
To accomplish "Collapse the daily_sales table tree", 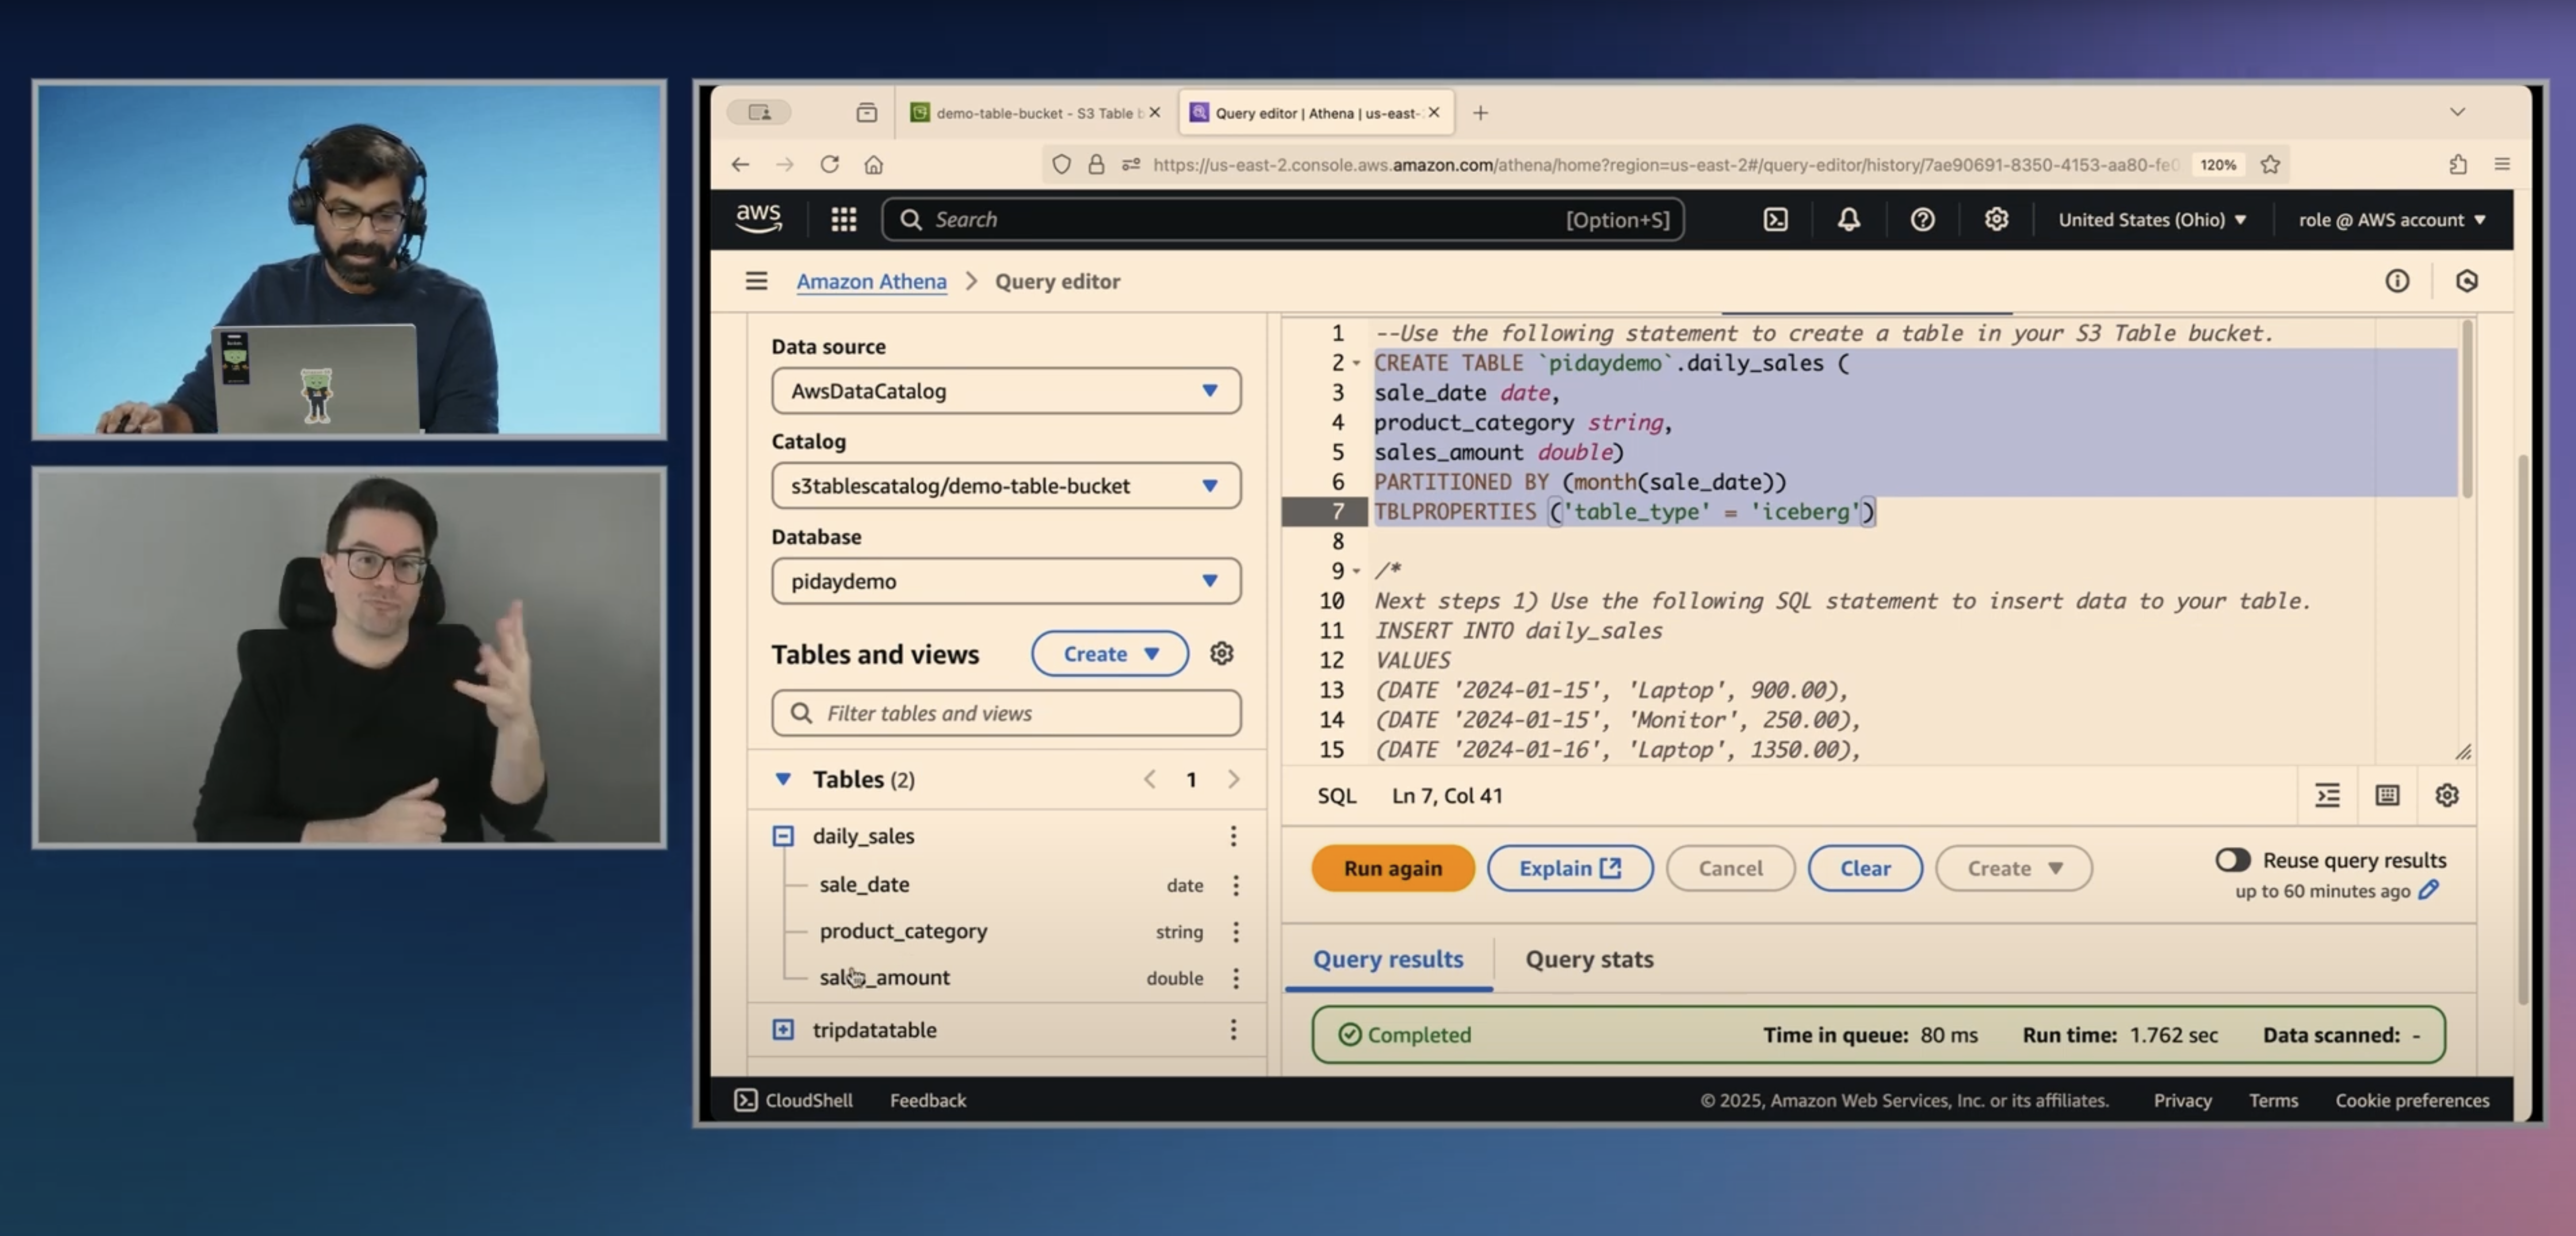I will [783, 836].
